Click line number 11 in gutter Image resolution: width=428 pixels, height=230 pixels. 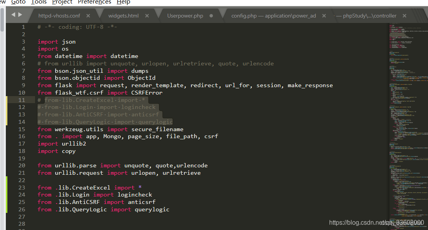click(22, 100)
